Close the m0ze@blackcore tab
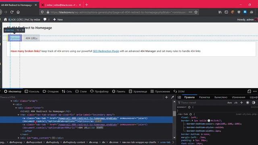 tap(80, 5)
